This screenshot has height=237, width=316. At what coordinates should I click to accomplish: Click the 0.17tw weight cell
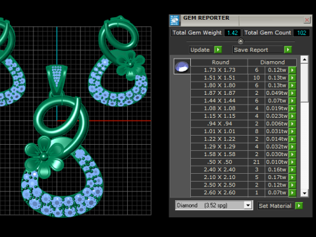[x=276, y=177]
